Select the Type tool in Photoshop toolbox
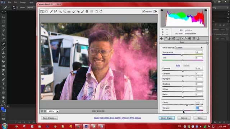The height and width of the screenshot is (129, 230). (3, 84)
